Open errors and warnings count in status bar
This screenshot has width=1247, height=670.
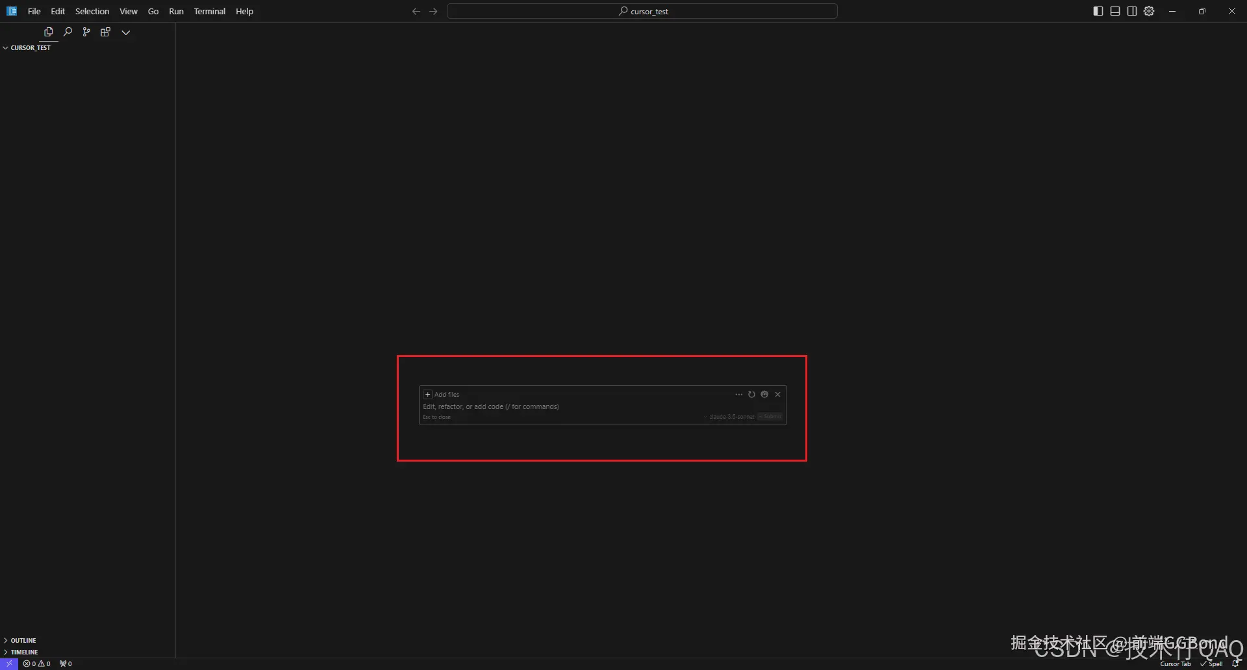[37, 664]
